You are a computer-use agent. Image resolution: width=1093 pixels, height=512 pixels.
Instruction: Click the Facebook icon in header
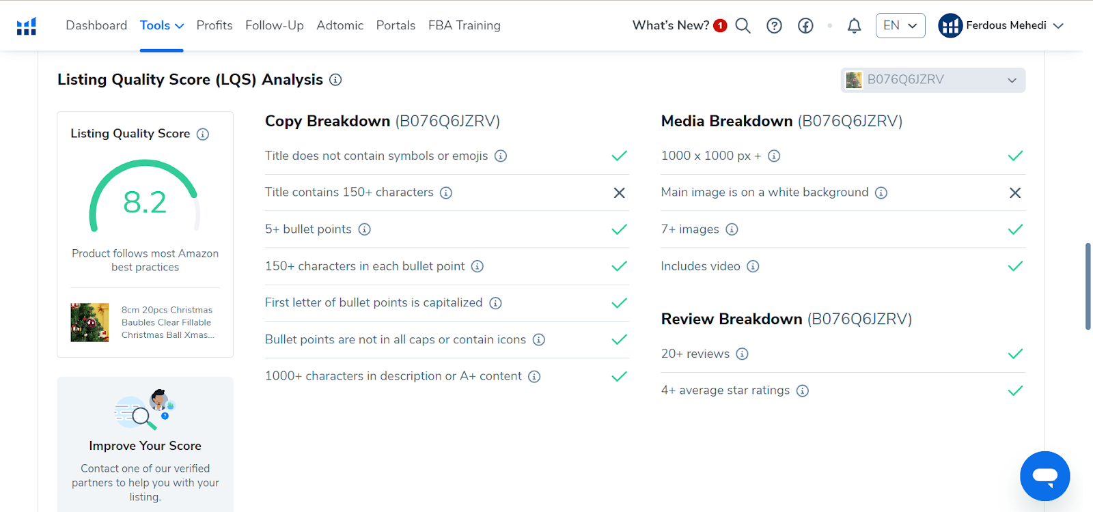click(805, 26)
